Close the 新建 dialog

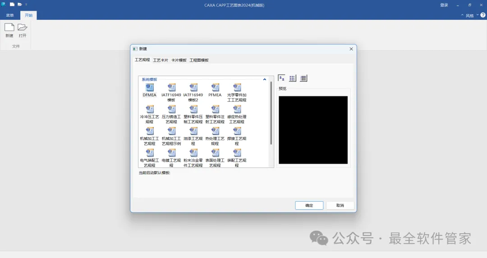(351, 49)
